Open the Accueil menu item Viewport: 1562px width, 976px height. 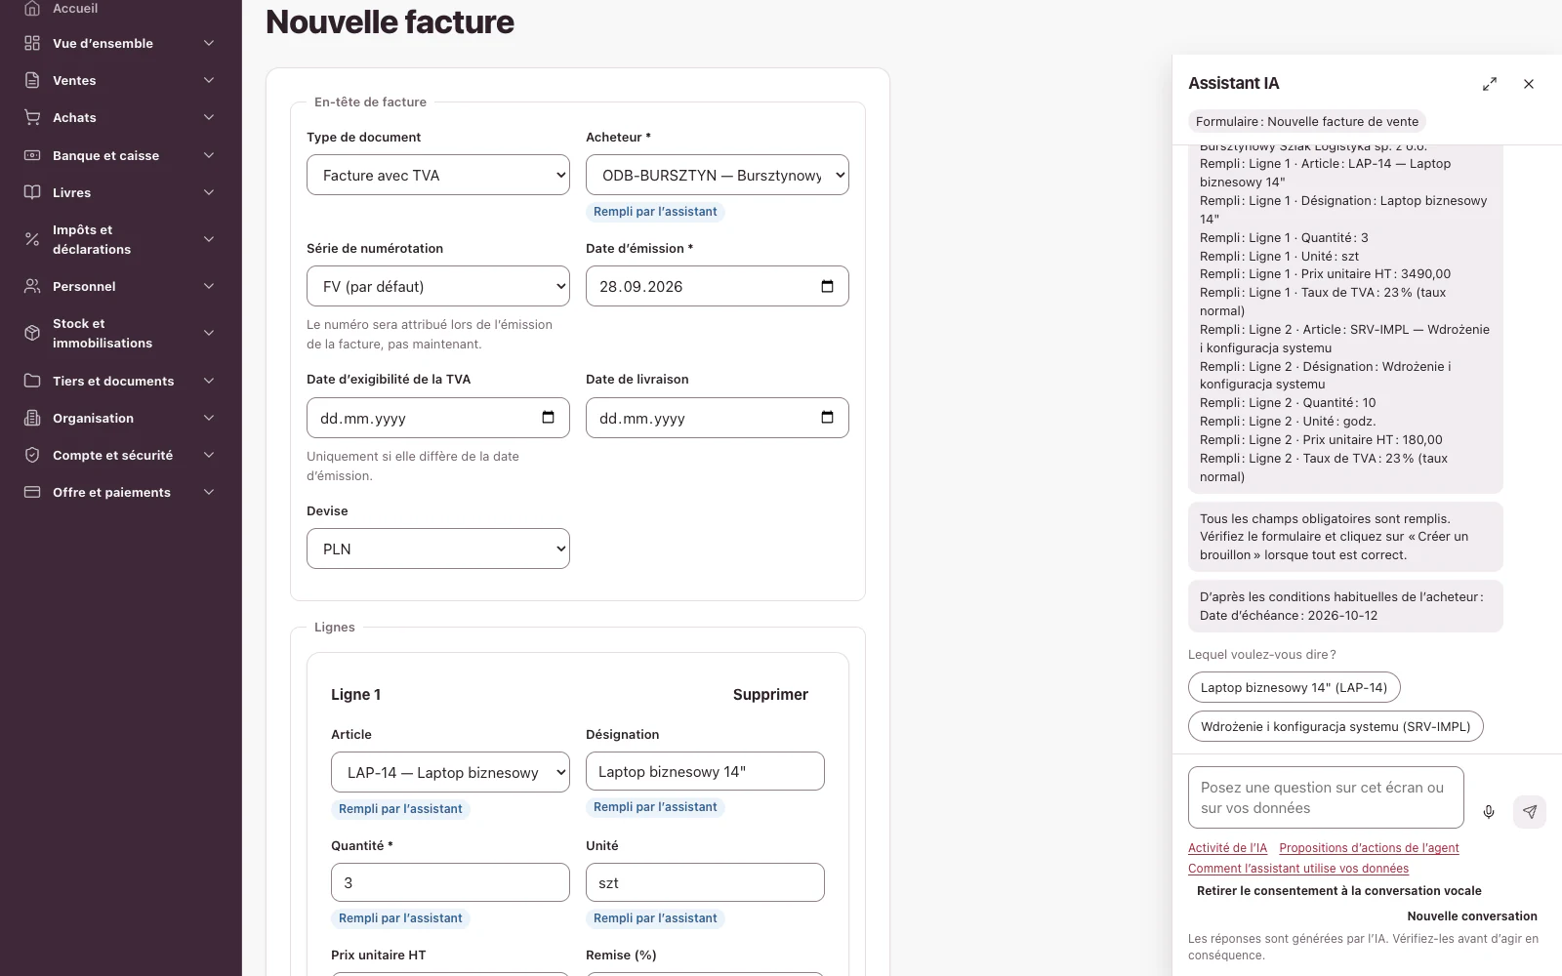121,9
